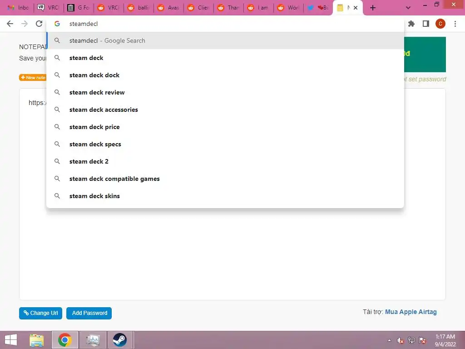Viewport: 465px width, 349px height.
Task: Open the Chrome profile avatar C
Action: pos(440,24)
